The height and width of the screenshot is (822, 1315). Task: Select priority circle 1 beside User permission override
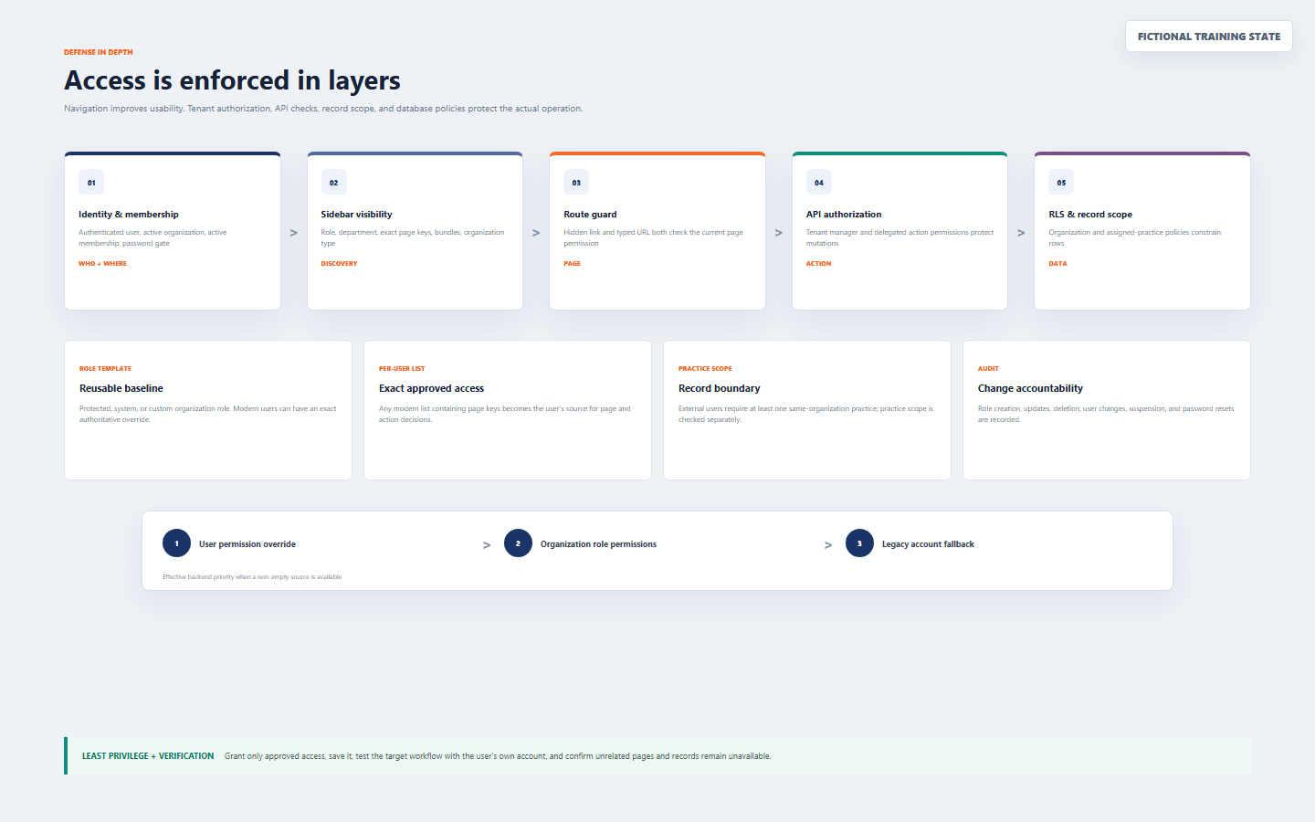pyautogui.click(x=177, y=543)
